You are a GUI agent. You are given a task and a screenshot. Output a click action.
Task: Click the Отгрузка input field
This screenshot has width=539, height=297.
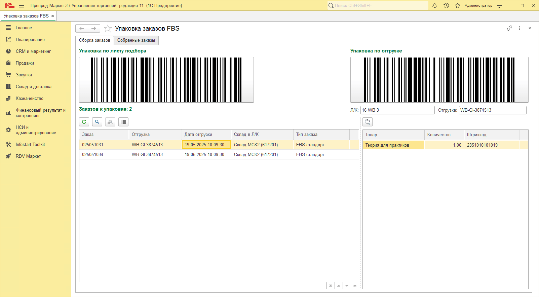click(x=492, y=110)
